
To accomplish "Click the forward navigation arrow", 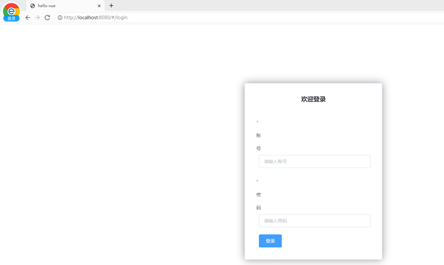I will [37, 18].
